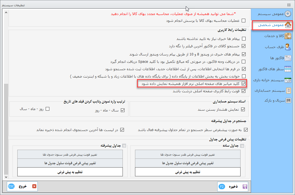Open the box icon for کالا و خدمات
Viewport: 295px width, 195px height.
[288, 36]
